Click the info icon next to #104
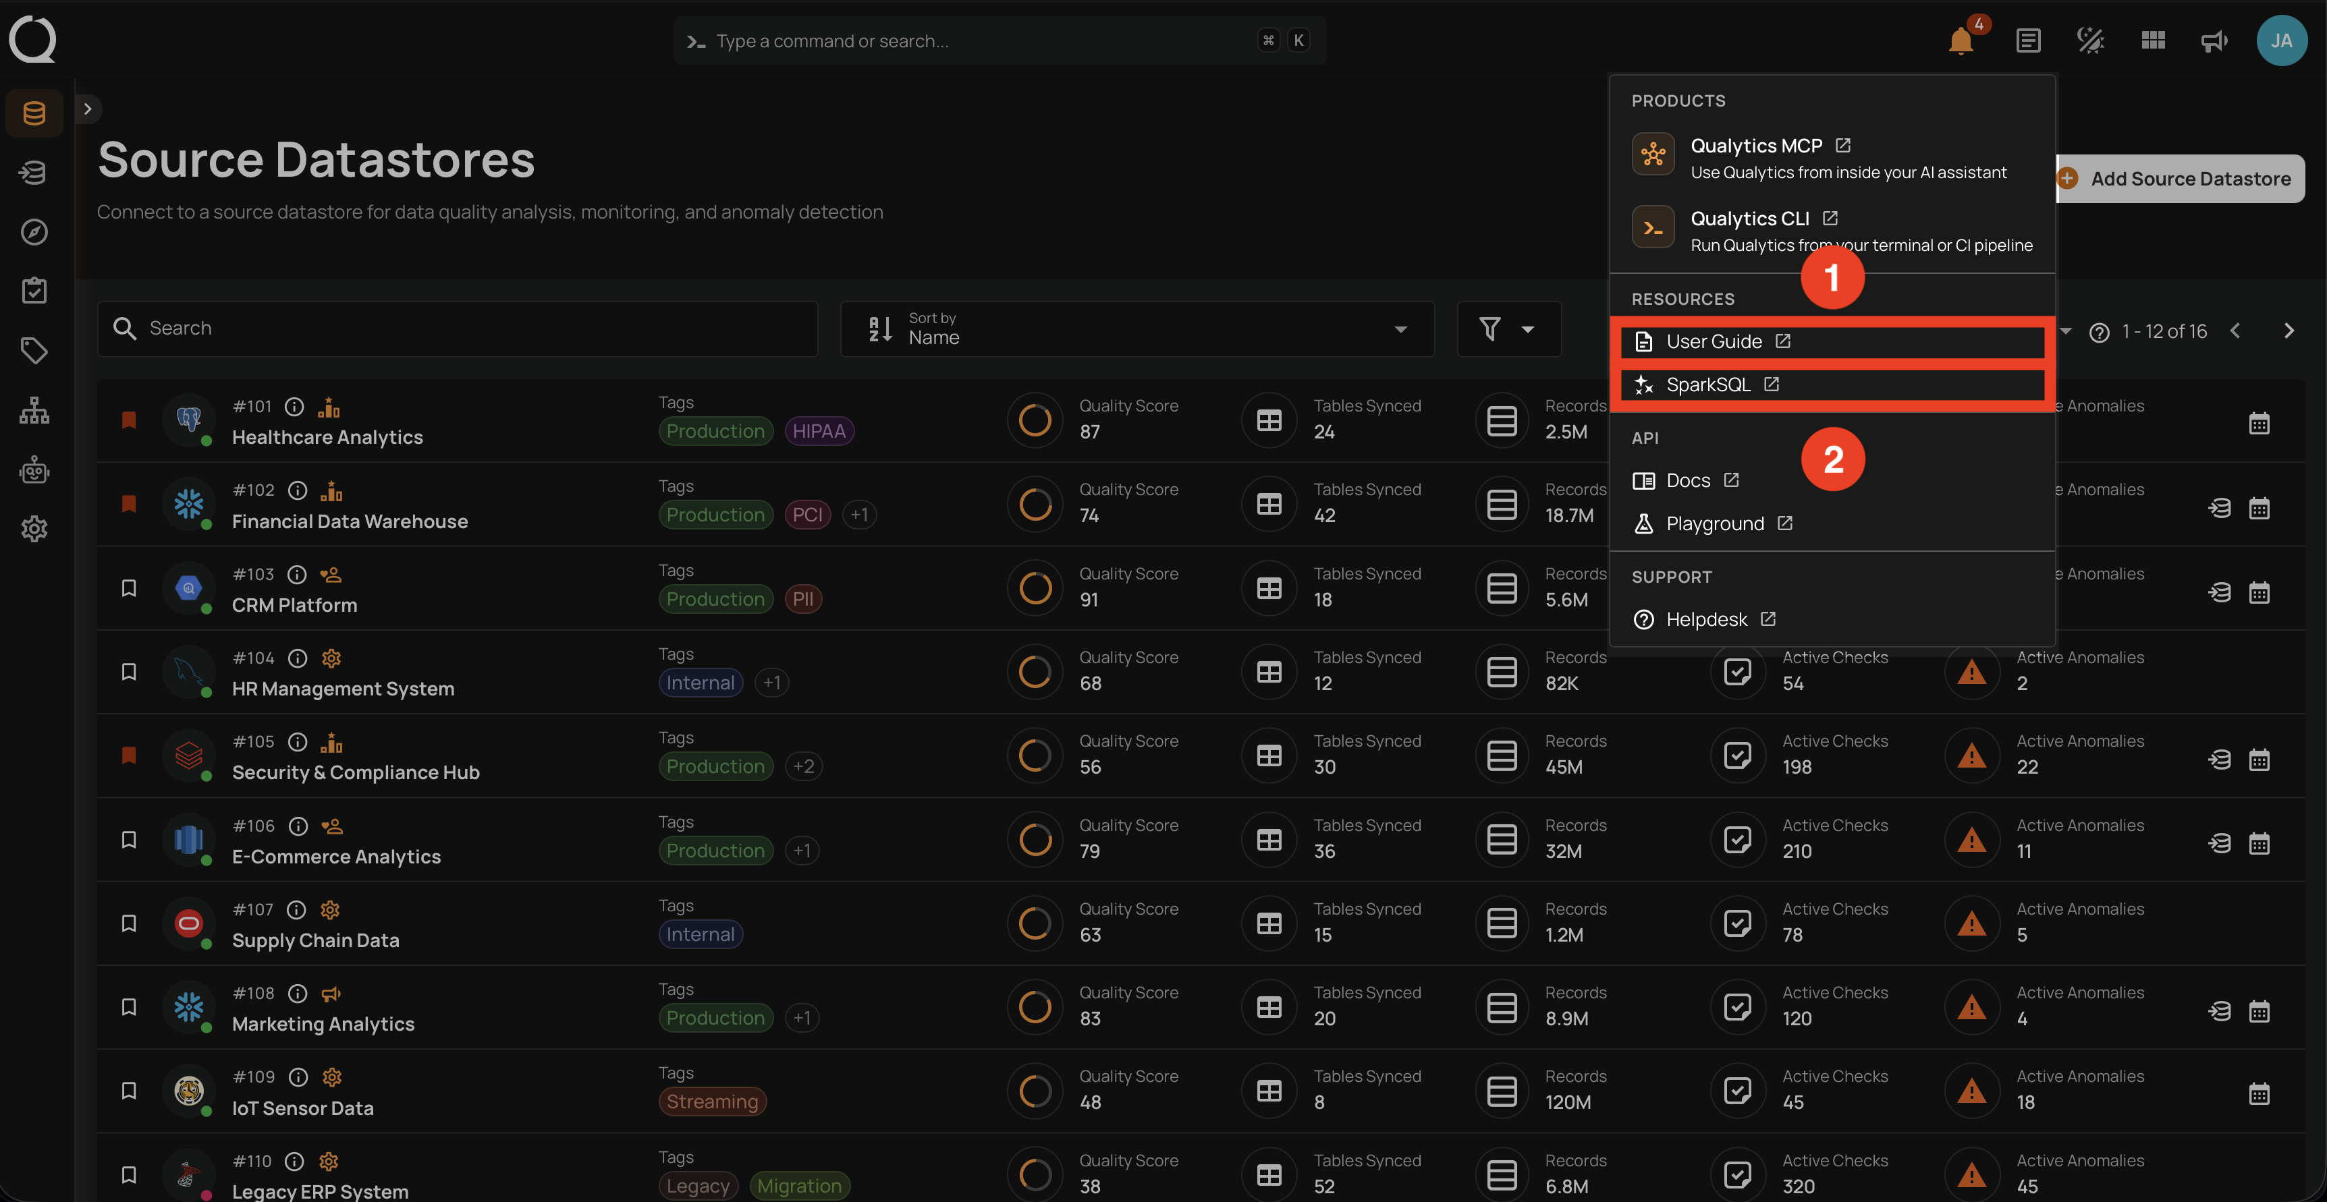This screenshot has height=1202, width=2327. click(297, 658)
